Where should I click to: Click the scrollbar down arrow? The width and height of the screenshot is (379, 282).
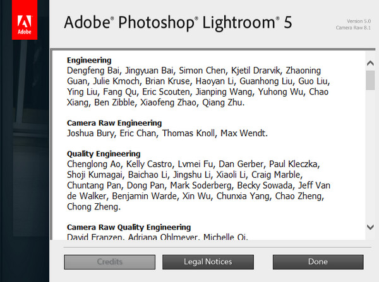[371, 227]
